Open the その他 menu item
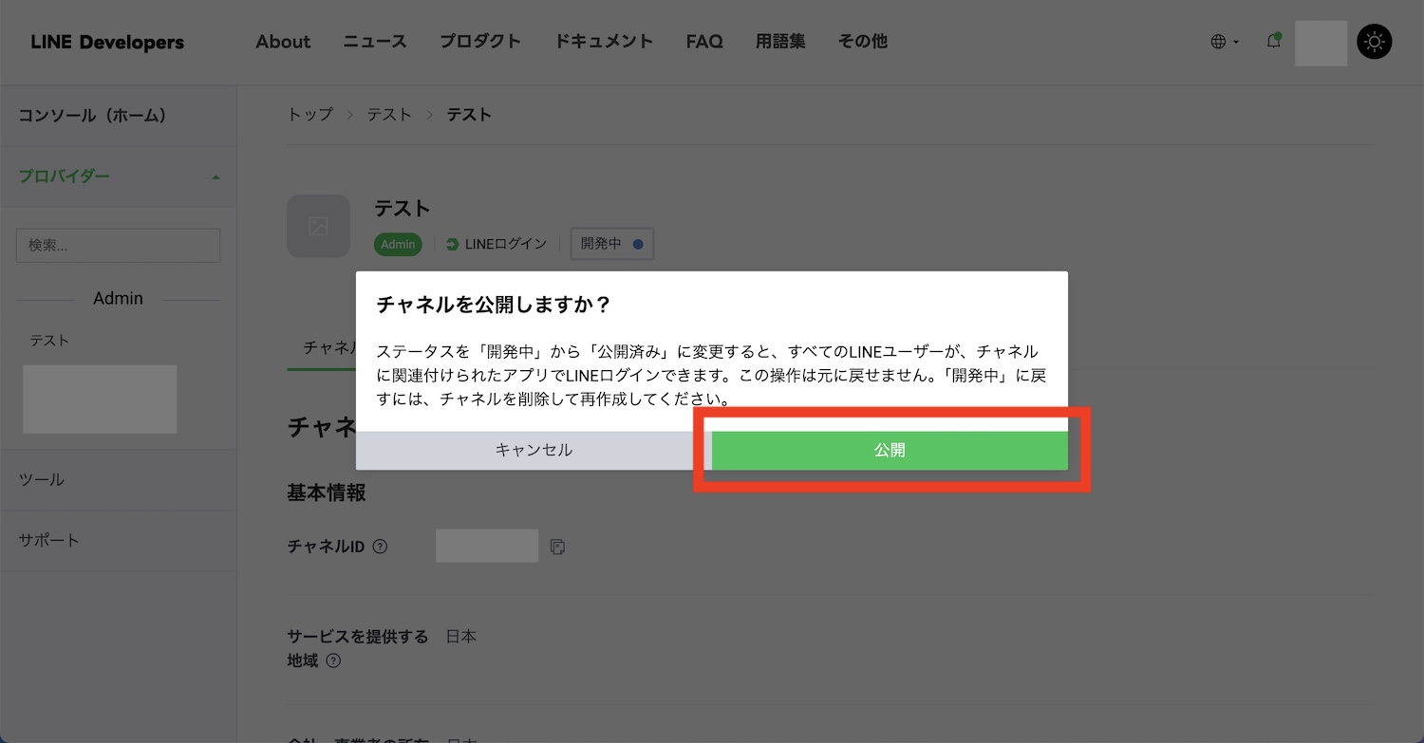The image size is (1424, 743). pyautogui.click(x=863, y=42)
